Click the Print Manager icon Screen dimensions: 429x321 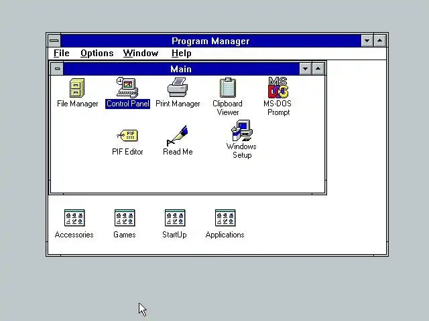pyautogui.click(x=178, y=88)
